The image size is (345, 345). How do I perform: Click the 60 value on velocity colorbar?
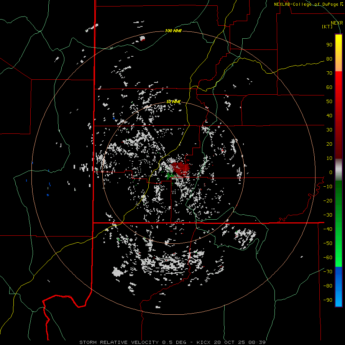click(x=329, y=87)
